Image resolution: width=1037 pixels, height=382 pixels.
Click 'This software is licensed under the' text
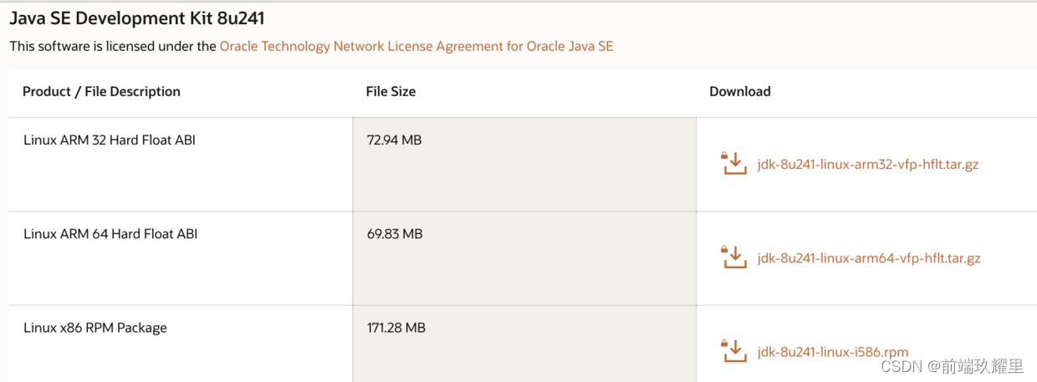pos(113,46)
